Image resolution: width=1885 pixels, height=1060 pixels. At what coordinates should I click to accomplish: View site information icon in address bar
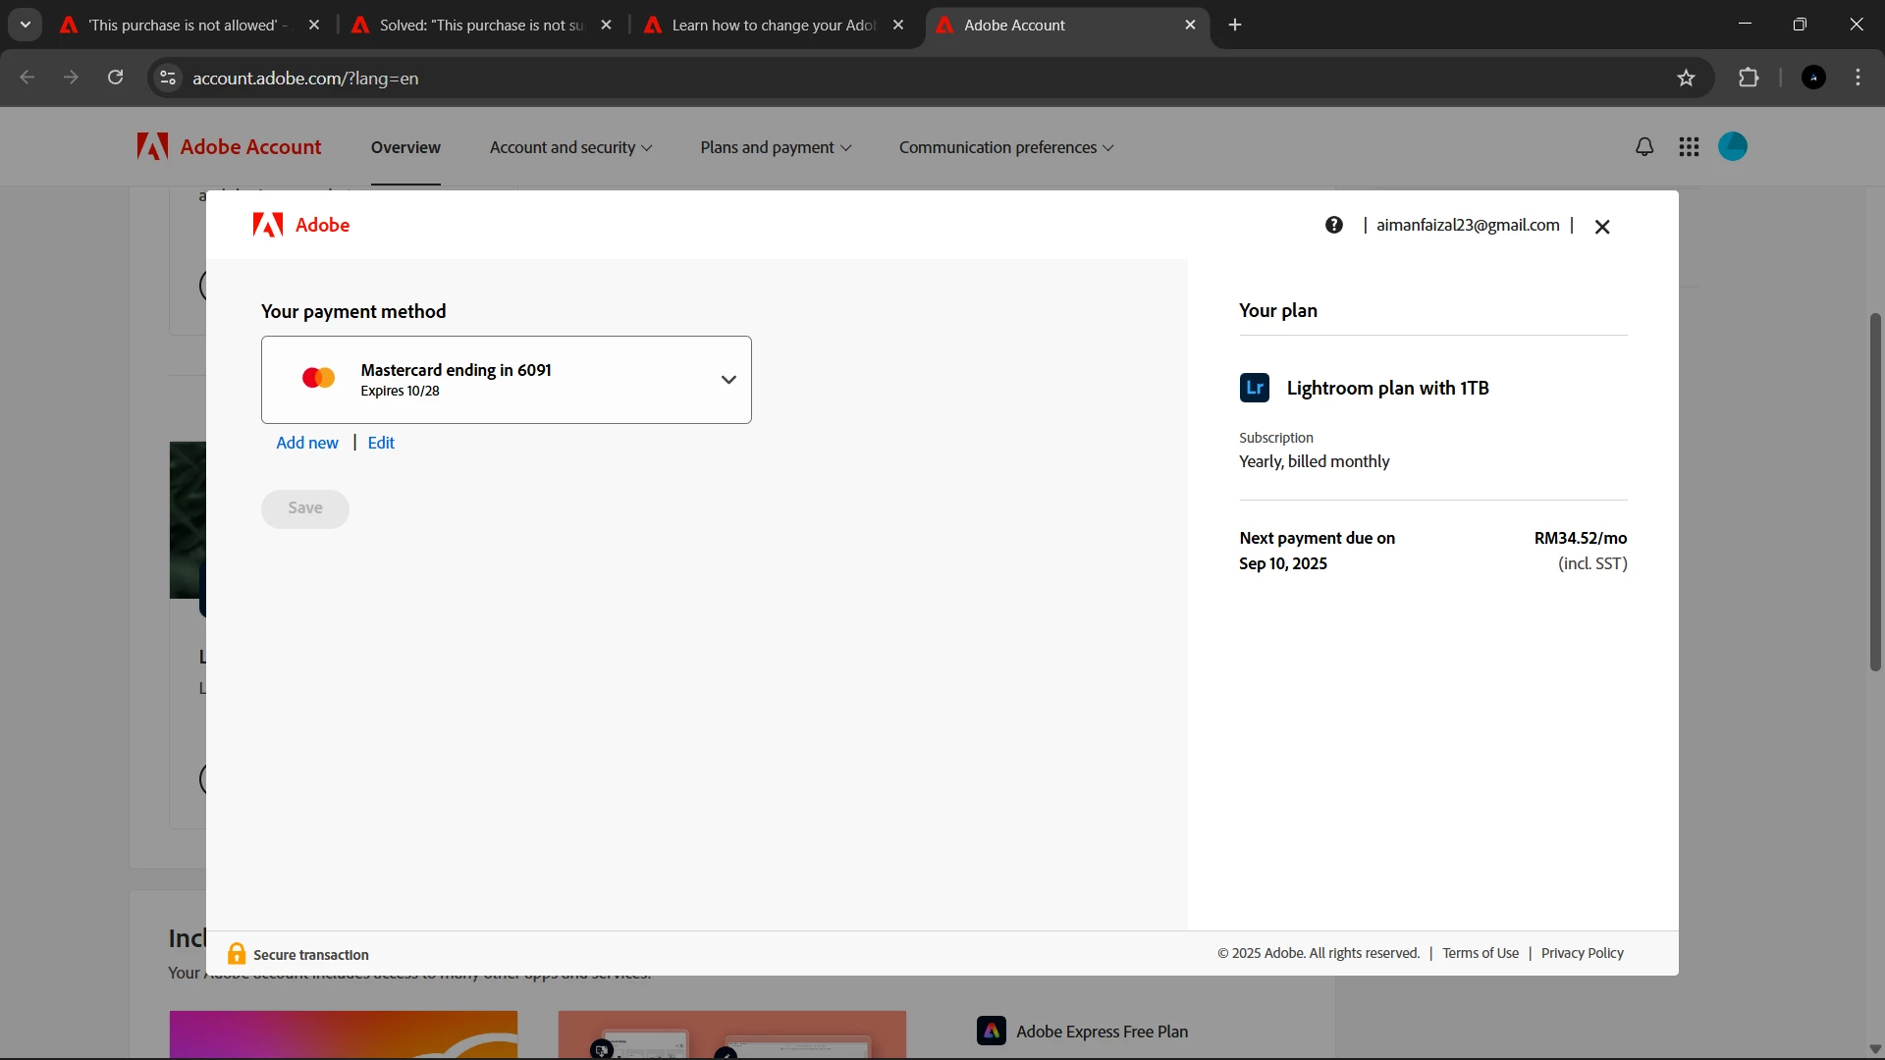(168, 78)
